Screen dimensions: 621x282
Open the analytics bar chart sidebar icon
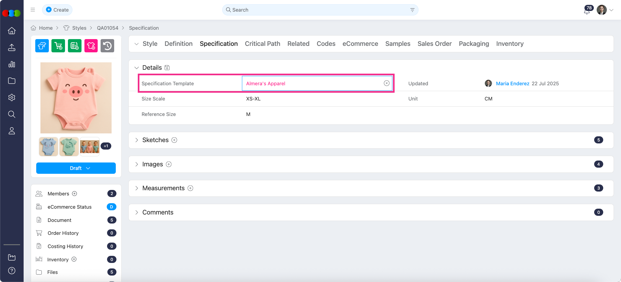click(12, 64)
